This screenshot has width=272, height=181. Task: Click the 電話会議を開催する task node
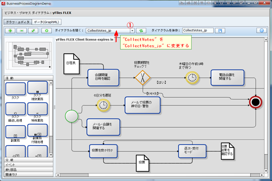point(227,78)
